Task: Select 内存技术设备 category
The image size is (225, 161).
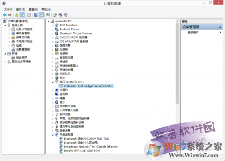Action: click(x=67, y=106)
